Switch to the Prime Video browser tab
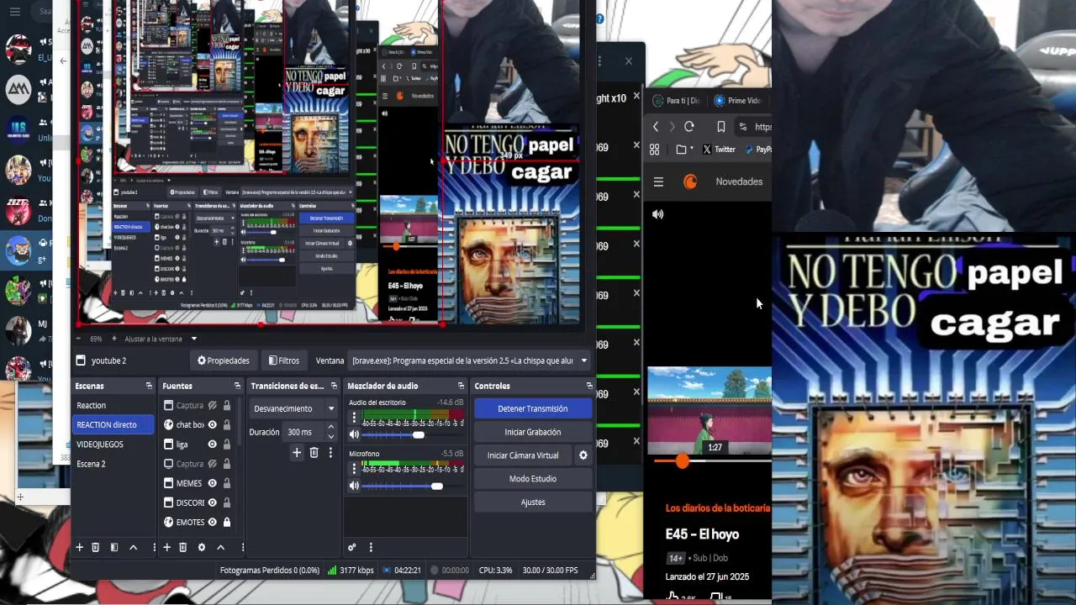The image size is (1076, 605). click(737, 101)
